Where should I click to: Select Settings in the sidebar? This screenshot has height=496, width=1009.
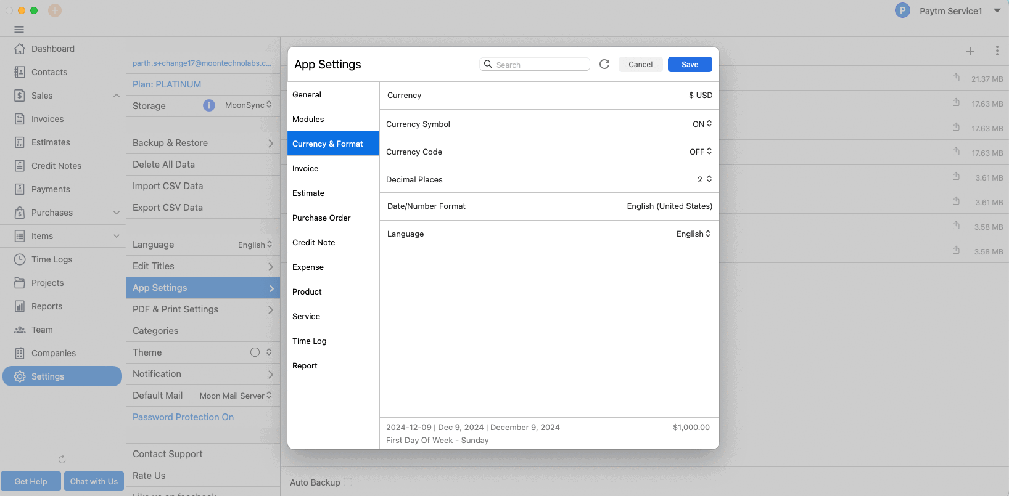62,376
